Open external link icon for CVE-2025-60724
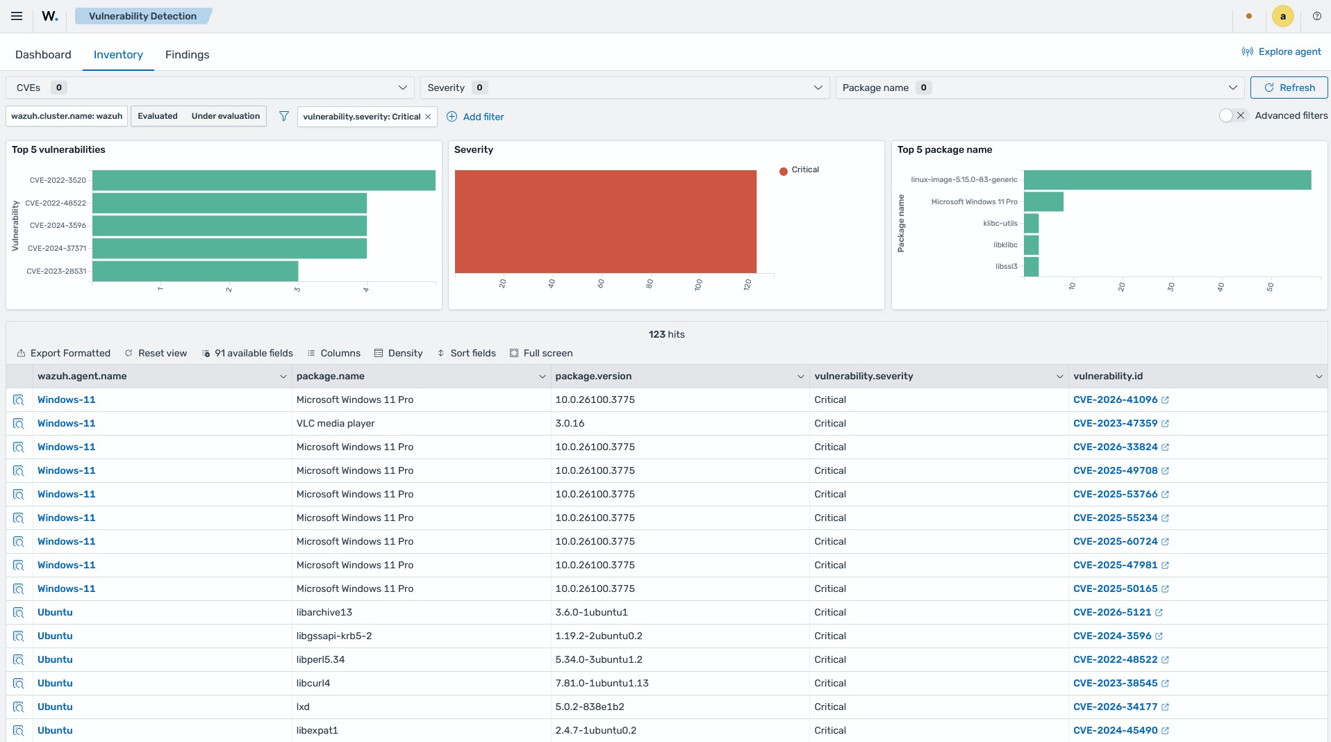This screenshot has width=1331, height=742. tap(1165, 542)
